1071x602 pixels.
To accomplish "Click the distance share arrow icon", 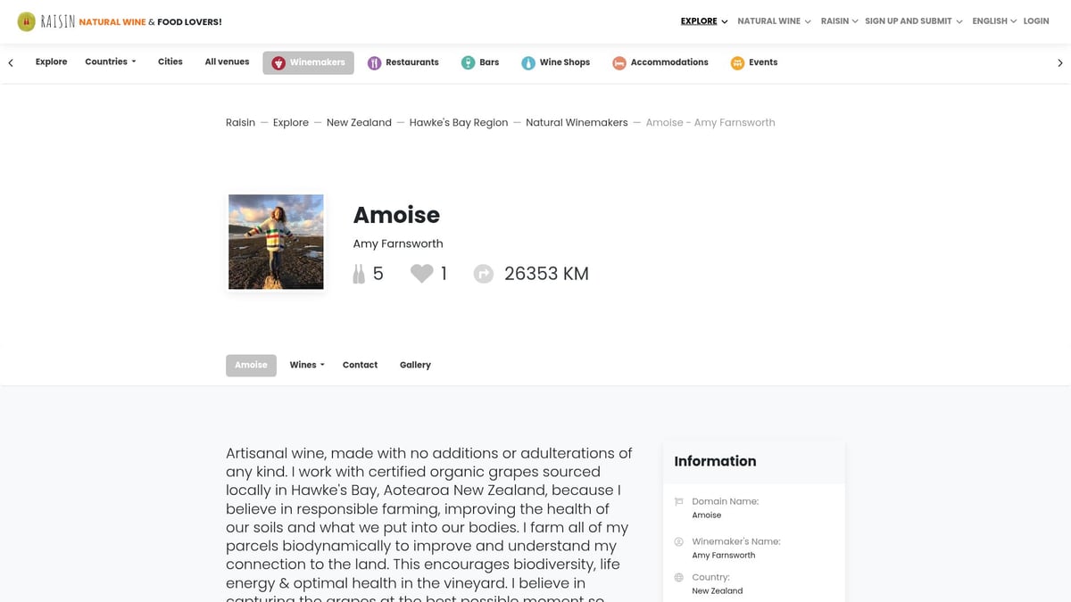I will tap(483, 274).
